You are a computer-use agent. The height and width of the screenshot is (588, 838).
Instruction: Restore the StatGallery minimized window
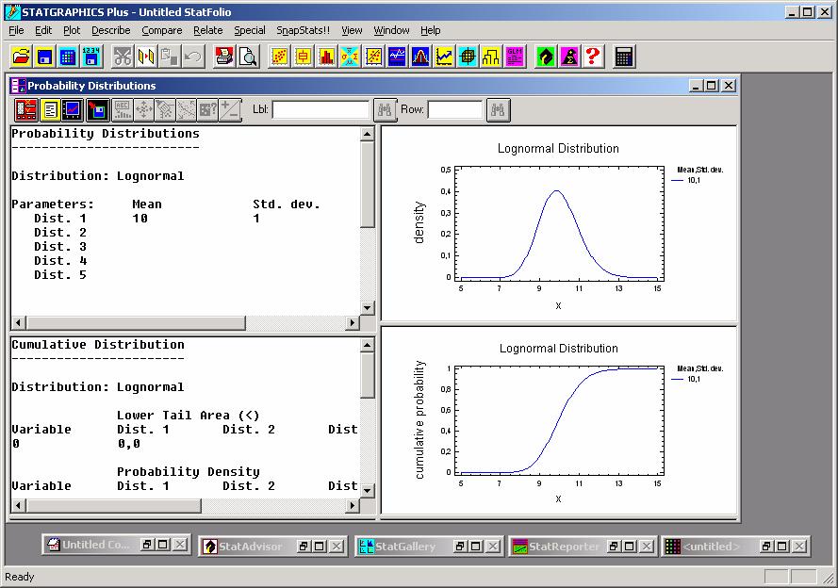pyautogui.click(x=460, y=547)
